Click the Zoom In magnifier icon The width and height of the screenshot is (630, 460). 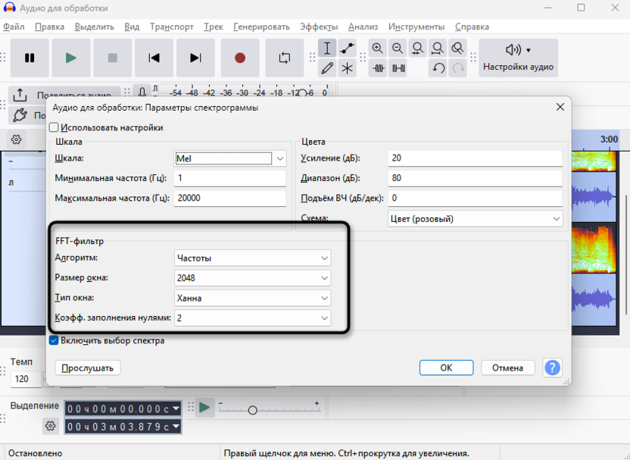point(378,49)
